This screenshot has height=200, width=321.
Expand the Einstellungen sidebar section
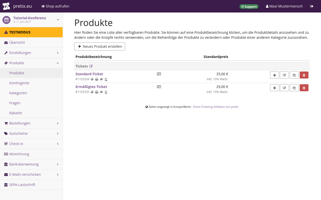coord(58,53)
